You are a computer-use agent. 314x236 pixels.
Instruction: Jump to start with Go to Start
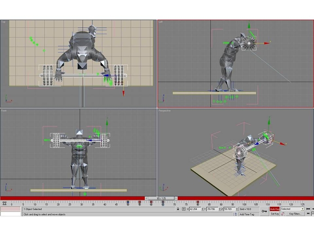point(308,209)
